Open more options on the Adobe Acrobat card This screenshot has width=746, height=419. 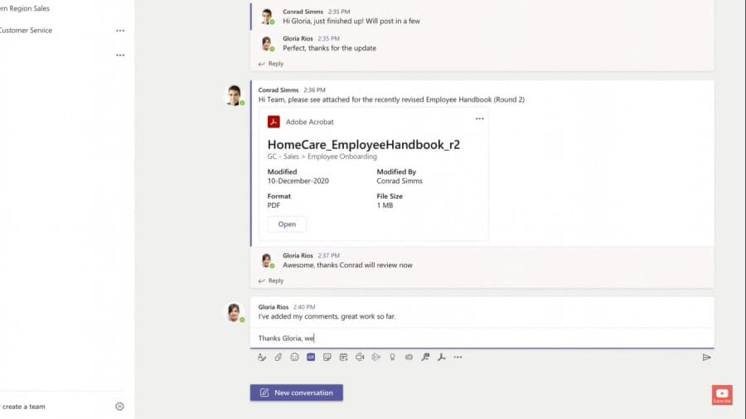pos(479,119)
